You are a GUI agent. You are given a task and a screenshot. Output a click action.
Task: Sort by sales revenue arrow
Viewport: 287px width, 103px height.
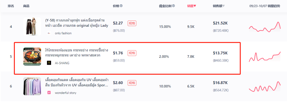(223, 6)
